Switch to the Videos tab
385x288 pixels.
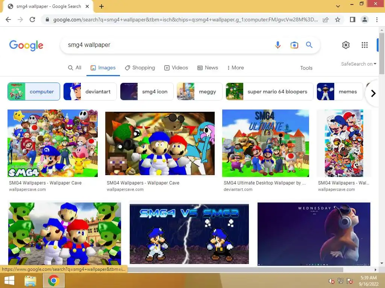tap(176, 68)
